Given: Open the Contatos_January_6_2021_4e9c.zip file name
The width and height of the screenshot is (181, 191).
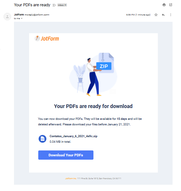Looking at the screenshot, I should [73, 136].
